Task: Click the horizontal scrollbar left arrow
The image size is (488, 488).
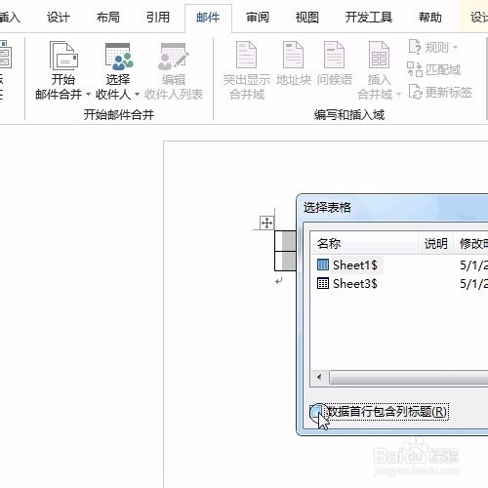Action: coord(319,378)
